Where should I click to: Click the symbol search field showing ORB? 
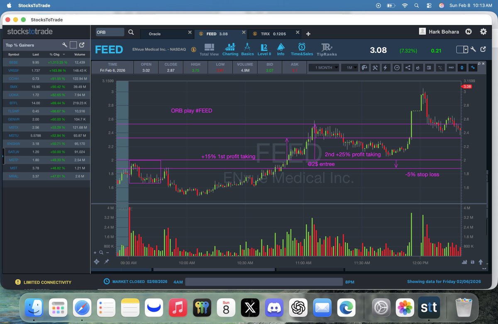click(110, 32)
